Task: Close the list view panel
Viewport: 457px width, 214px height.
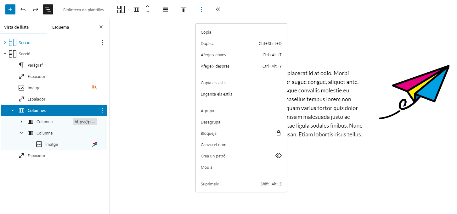Action: pos(101,27)
